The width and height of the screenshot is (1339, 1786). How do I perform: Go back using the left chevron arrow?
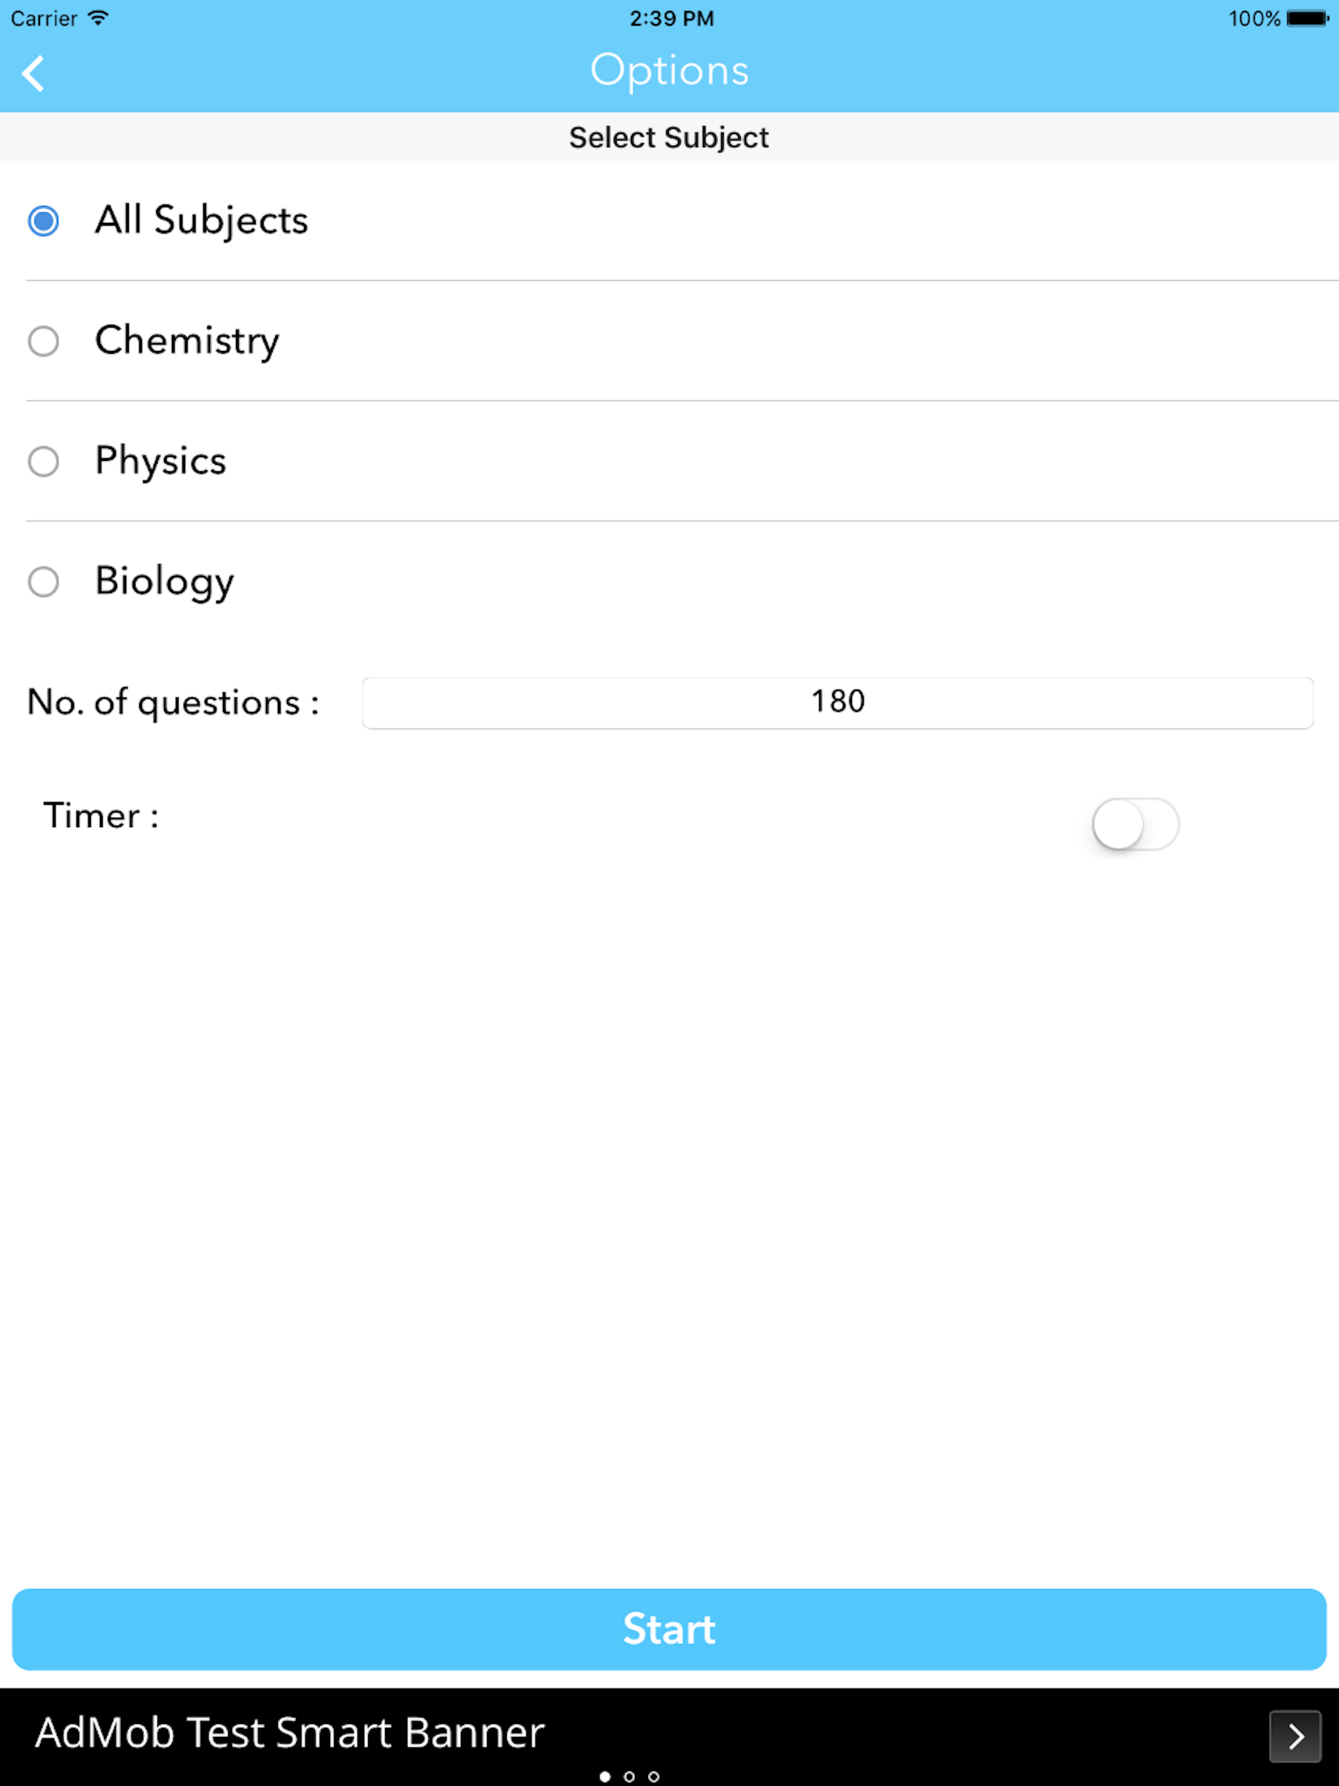click(x=33, y=73)
